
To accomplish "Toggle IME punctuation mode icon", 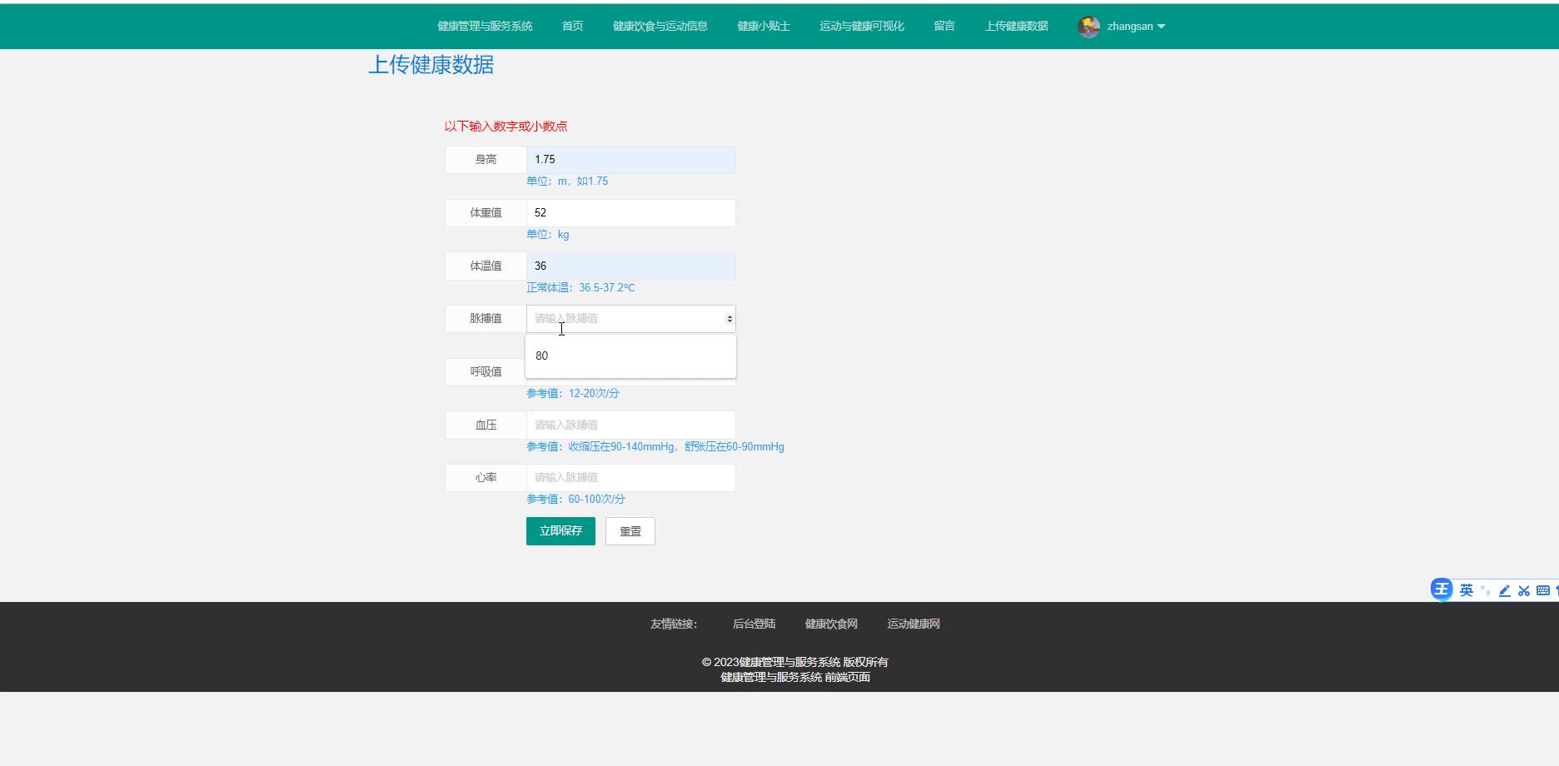I will pos(1485,590).
